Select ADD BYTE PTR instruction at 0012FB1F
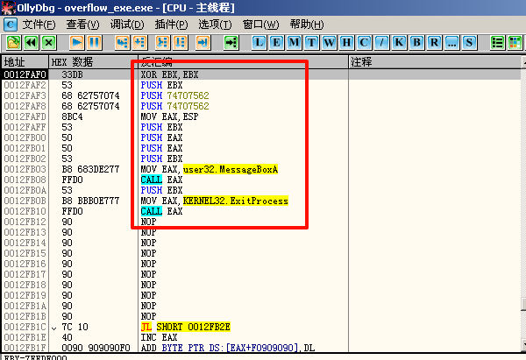 228,348
